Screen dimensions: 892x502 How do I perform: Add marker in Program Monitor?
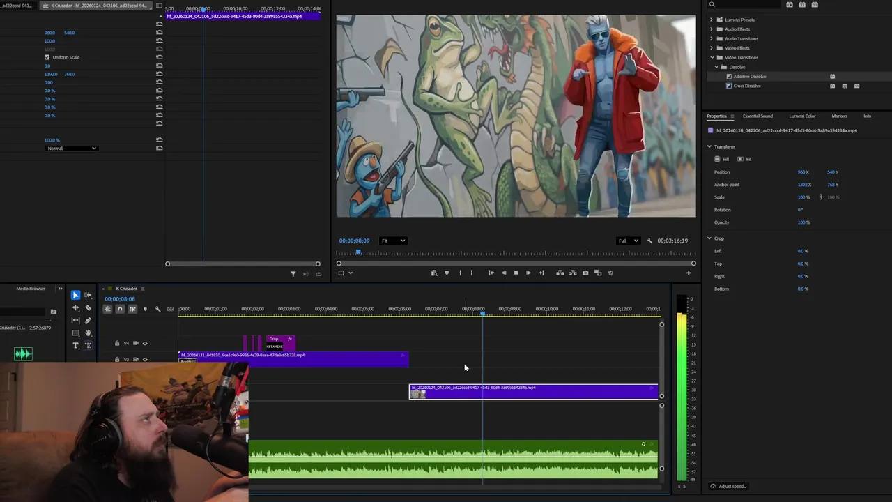[447, 273]
